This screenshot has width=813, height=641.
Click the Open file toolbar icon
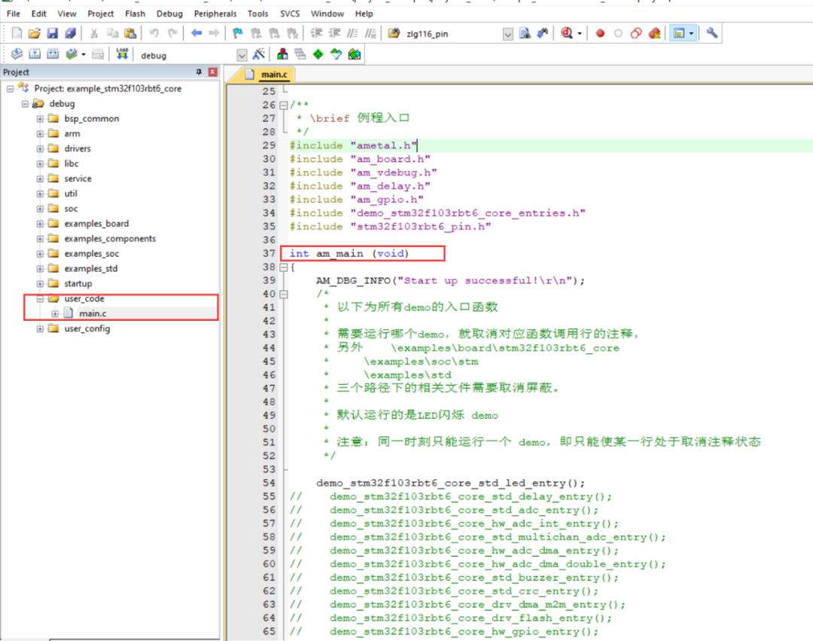pos(34,34)
